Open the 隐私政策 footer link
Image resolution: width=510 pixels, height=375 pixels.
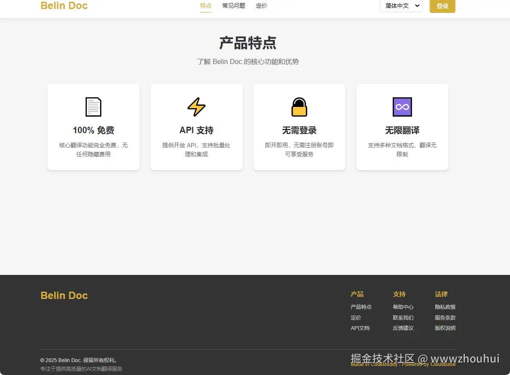[445, 307]
